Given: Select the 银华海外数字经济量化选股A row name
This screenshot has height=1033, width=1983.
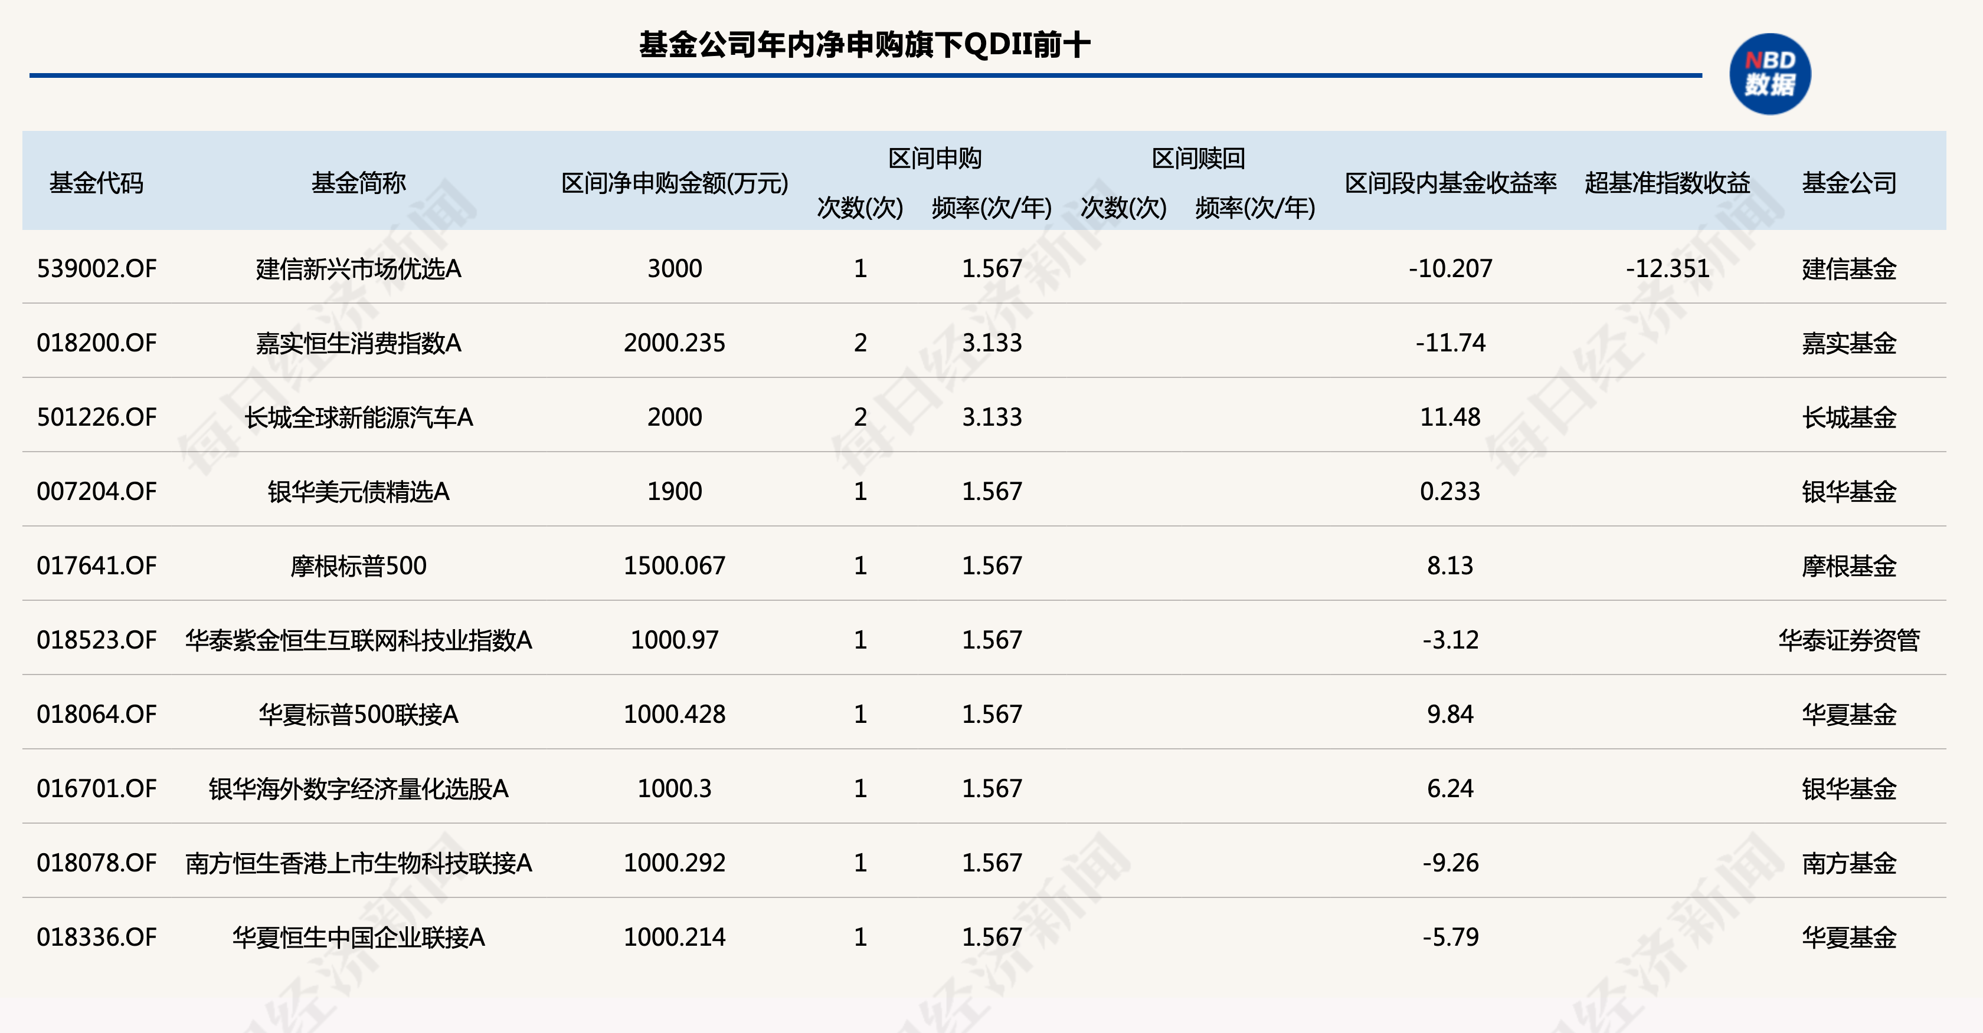Looking at the screenshot, I should click(x=358, y=788).
